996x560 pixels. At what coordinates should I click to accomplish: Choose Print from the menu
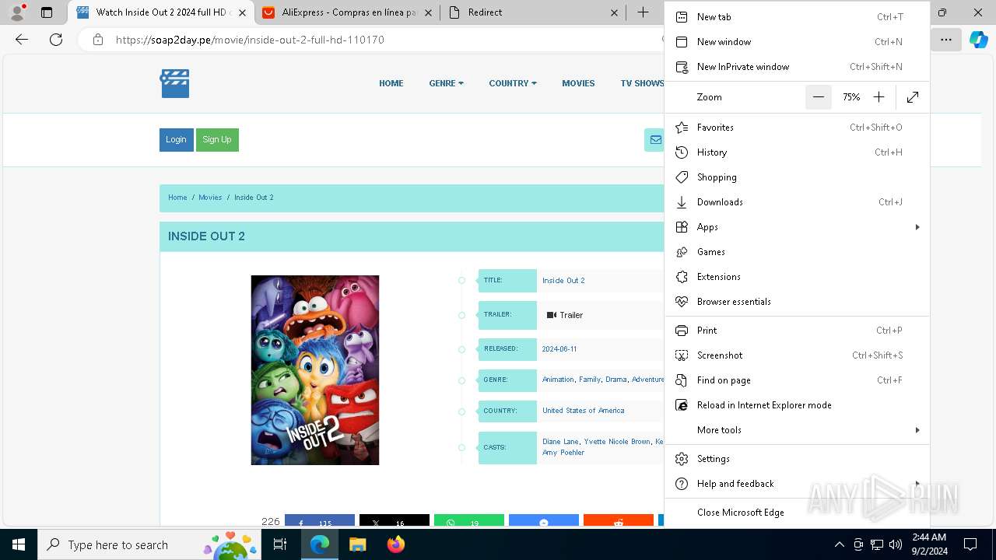pos(797,331)
